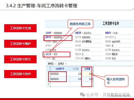Image resolution: width=134 pixels, height=100 pixels.
Task: Select the 工序流转卡维护 red button
Action: (20, 44)
